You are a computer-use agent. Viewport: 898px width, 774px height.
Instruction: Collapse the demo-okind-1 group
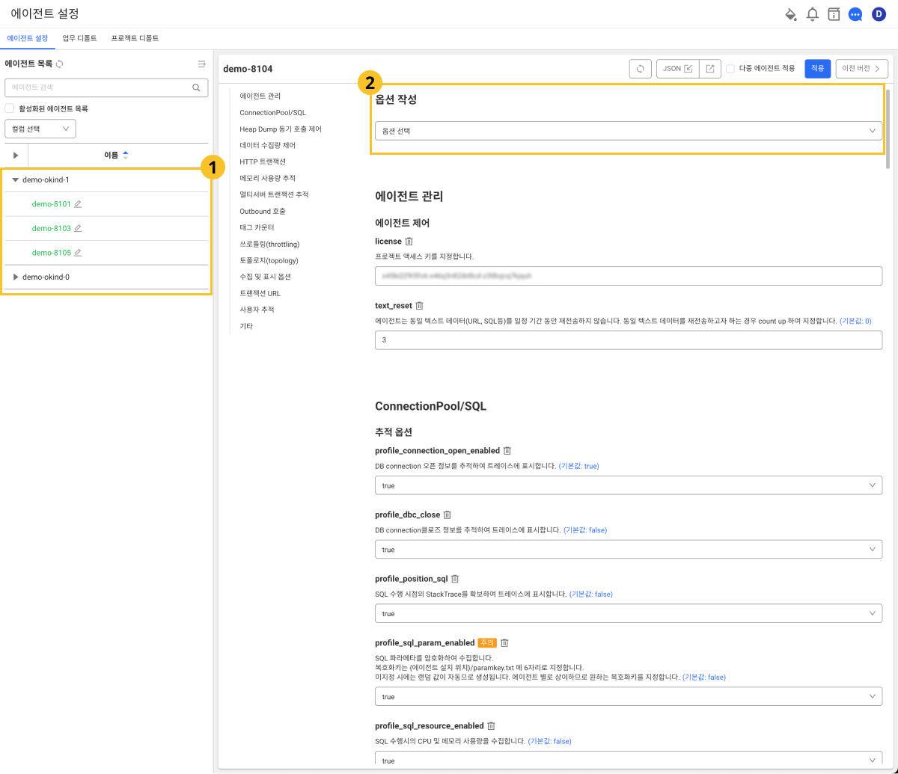tap(15, 180)
